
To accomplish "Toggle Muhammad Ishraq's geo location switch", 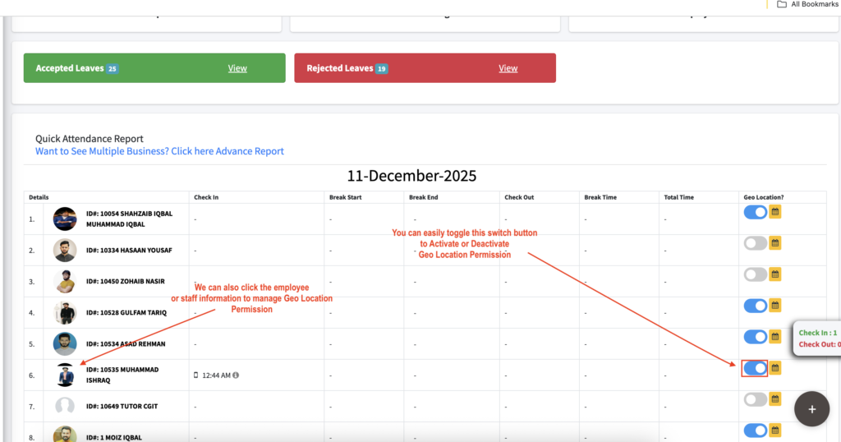I will click(755, 368).
